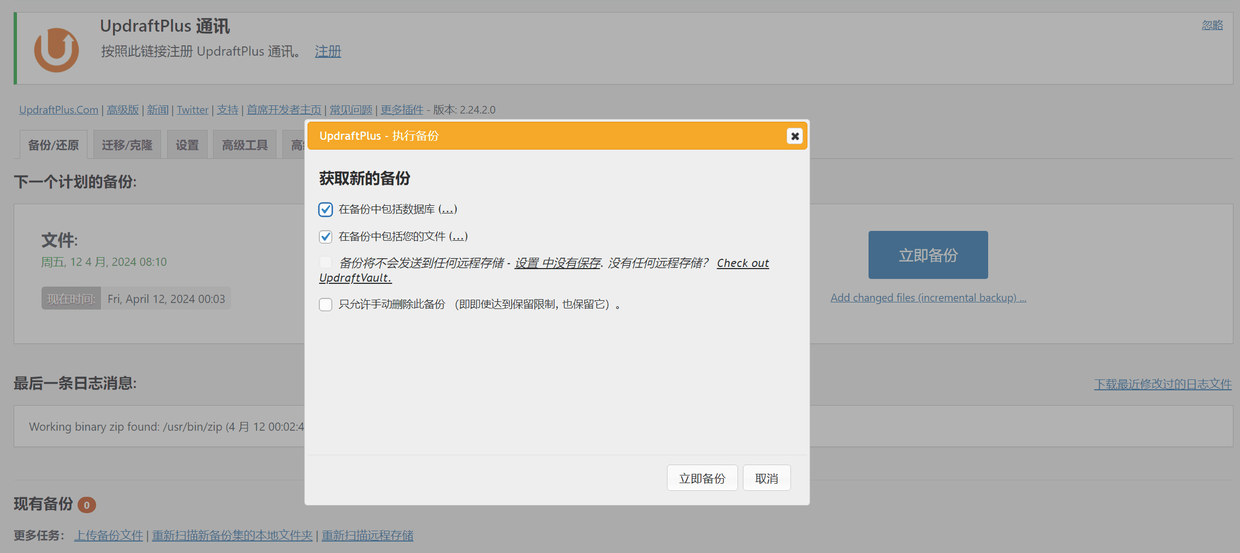Click 立即备份 inside the dialog

(x=702, y=478)
